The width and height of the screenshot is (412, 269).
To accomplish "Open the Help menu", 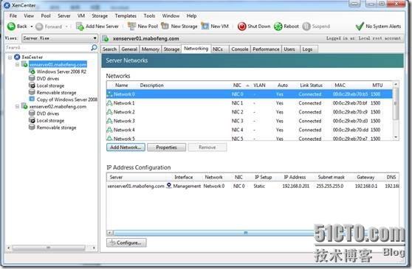I will pos(191,15).
